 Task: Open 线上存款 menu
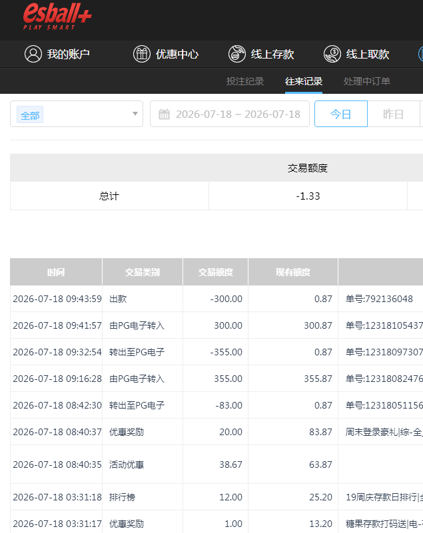(261, 54)
